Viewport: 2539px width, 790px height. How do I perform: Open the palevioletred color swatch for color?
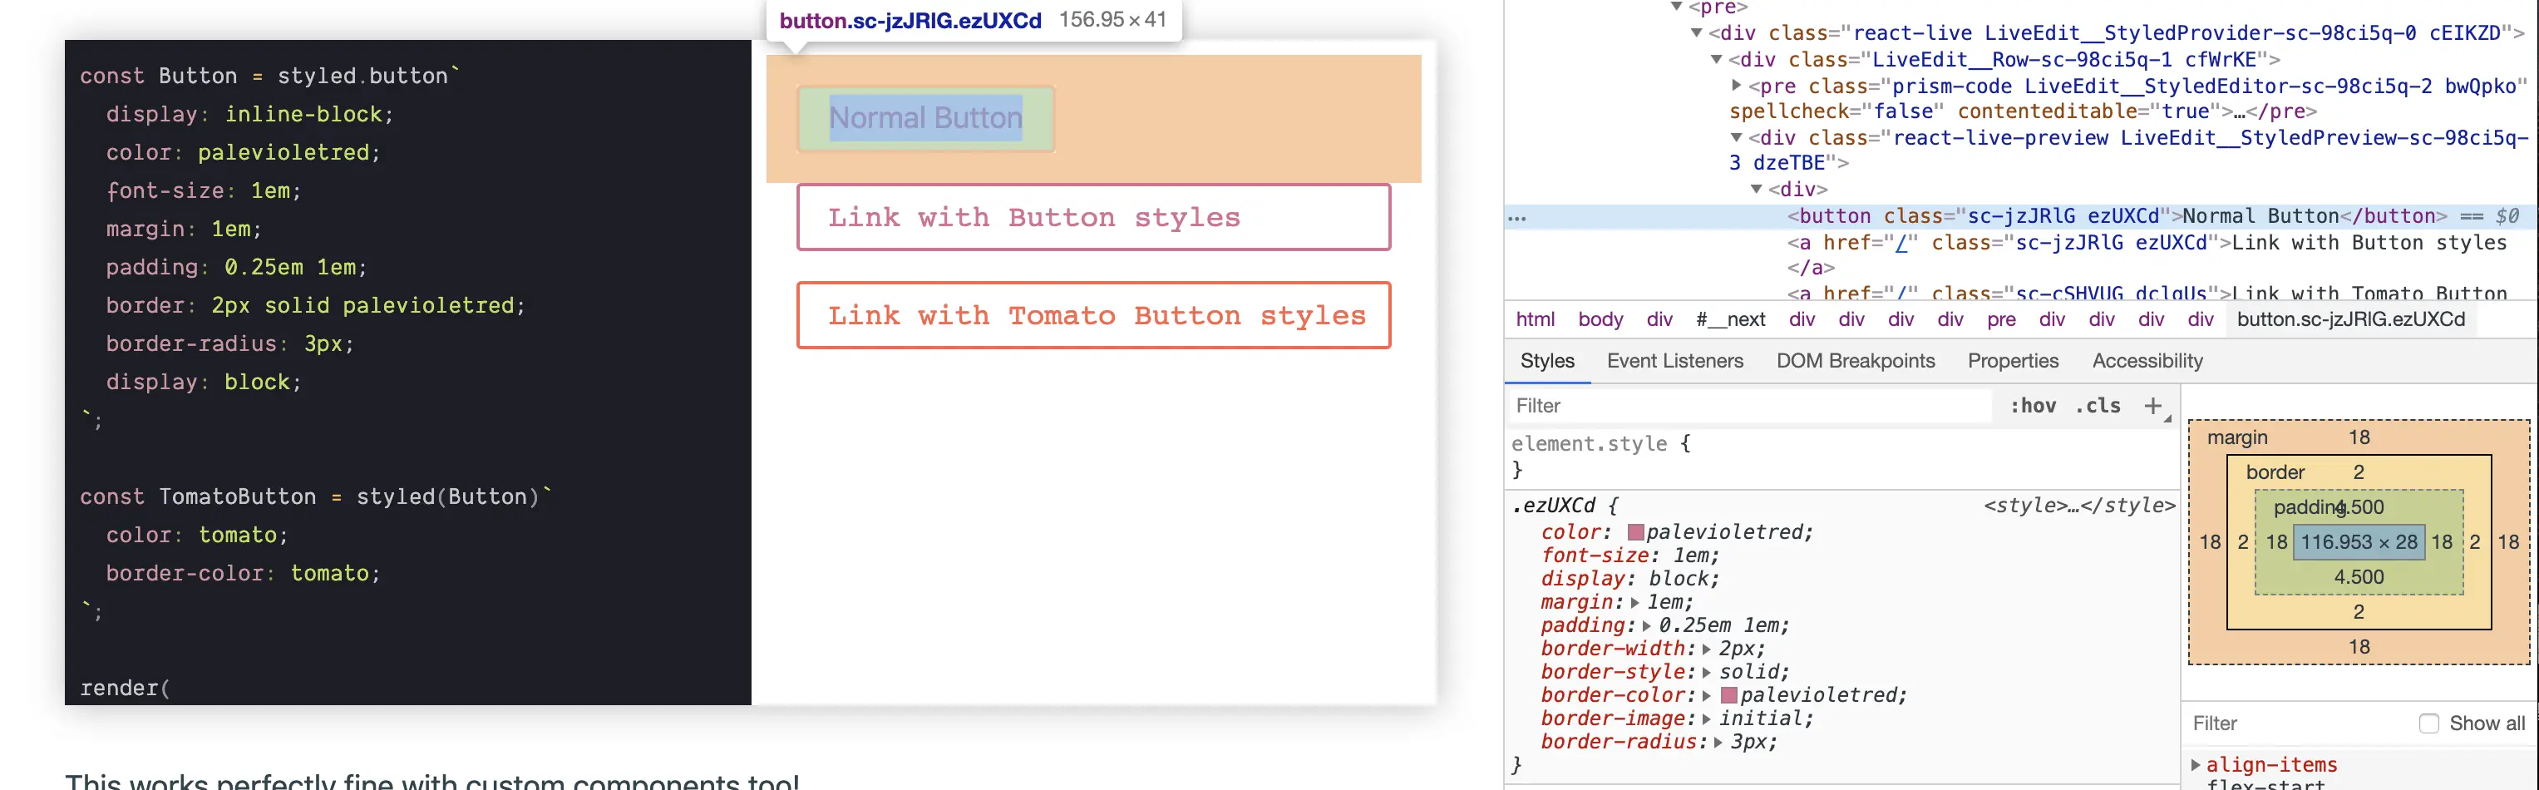point(1635,532)
